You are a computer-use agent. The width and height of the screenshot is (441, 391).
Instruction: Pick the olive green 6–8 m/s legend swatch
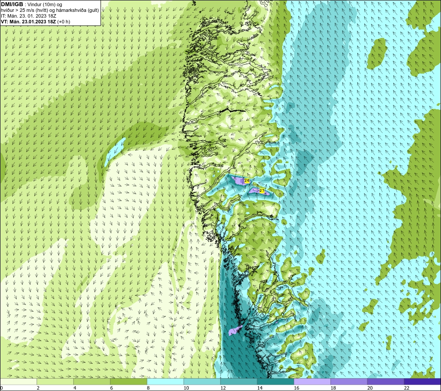coord(128,382)
